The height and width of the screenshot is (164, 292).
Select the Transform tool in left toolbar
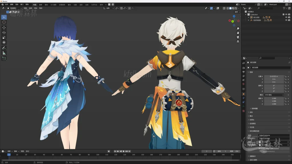click(x=4, y=42)
